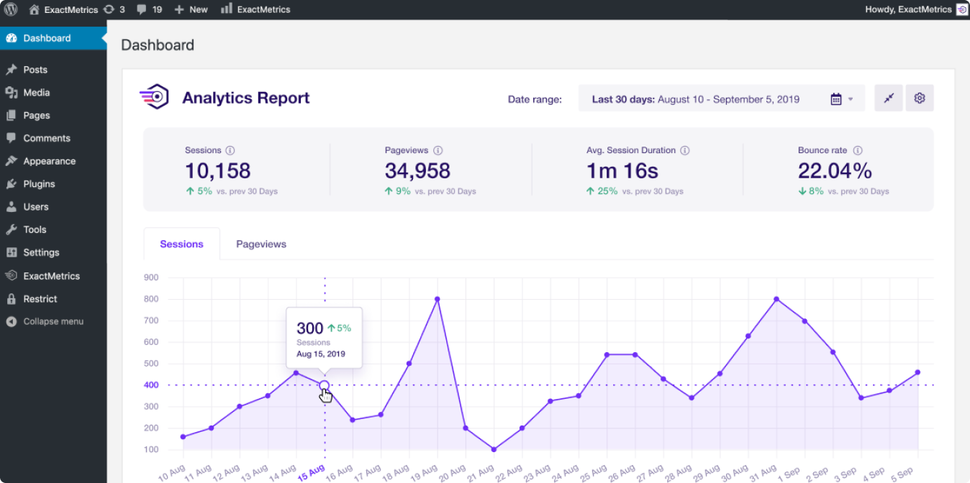This screenshot has width=970, height=483.
Task: Click the 19 Aug peak data point
Action: click(x=438, y=299)
